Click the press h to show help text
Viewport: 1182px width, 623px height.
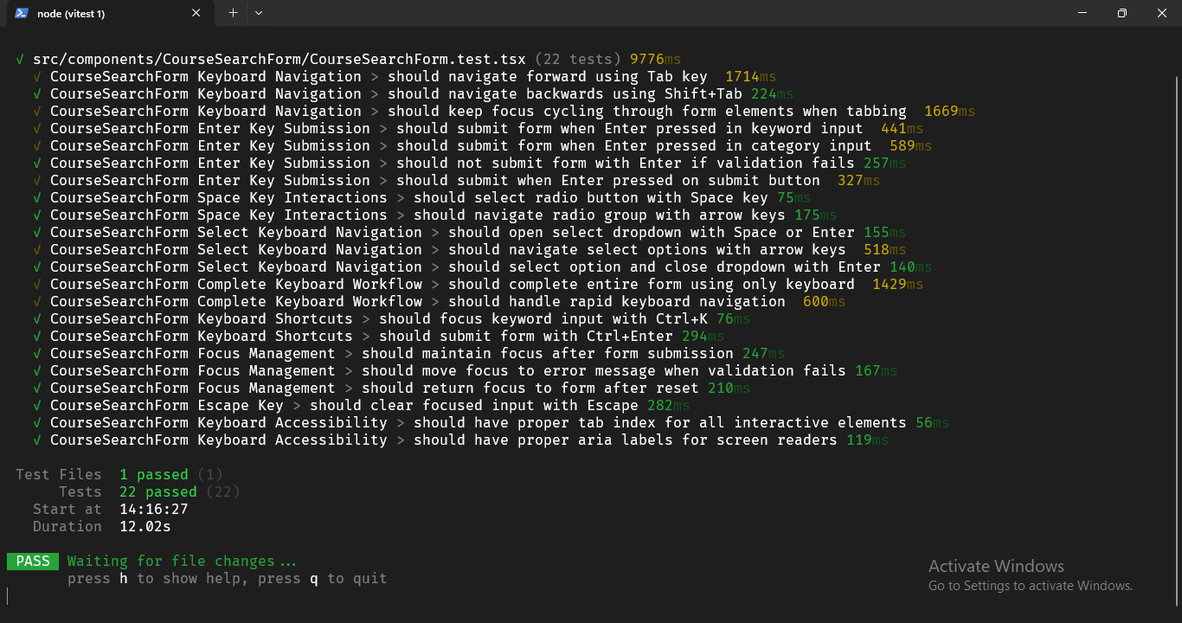point(225,578)
